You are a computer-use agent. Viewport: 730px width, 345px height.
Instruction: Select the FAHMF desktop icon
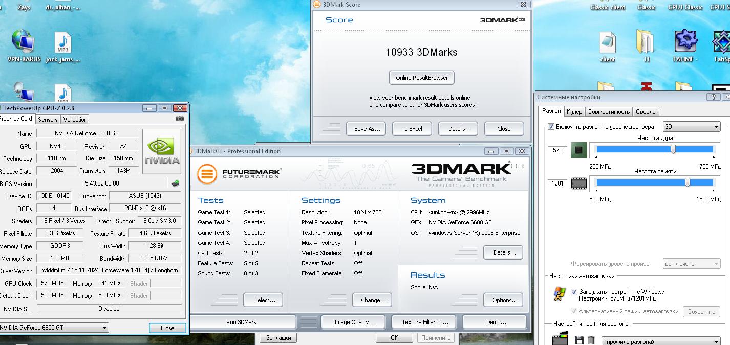[x=685, y=46]
